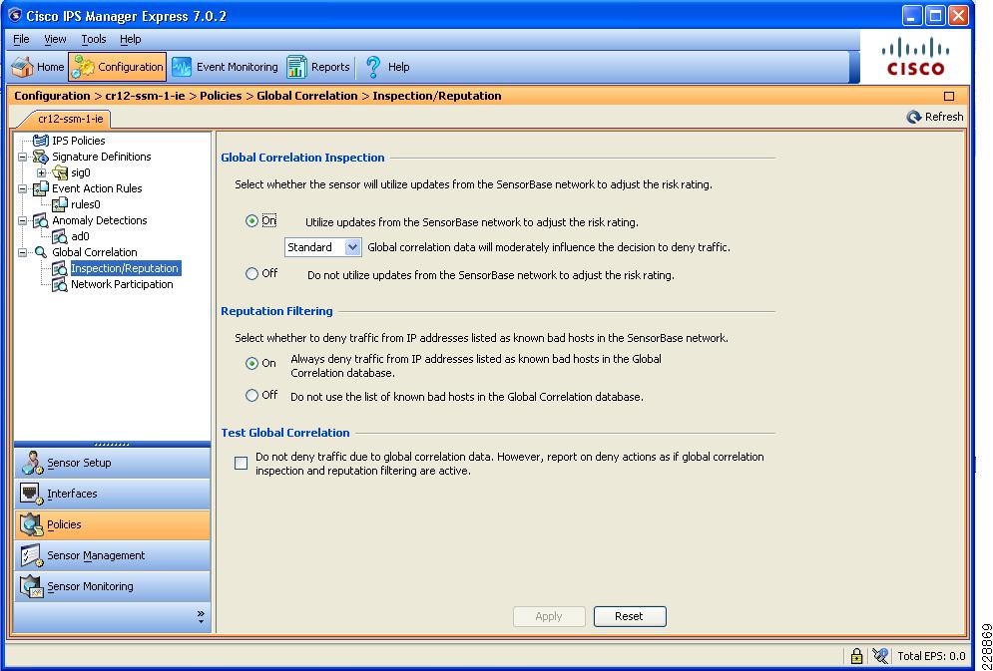
Task: Select the ad0 icon
Action: [x=60, y=236]
